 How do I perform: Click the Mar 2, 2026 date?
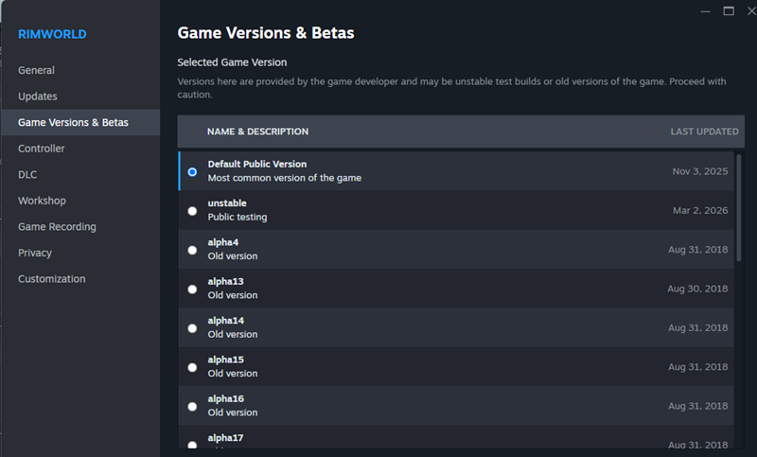700,210
